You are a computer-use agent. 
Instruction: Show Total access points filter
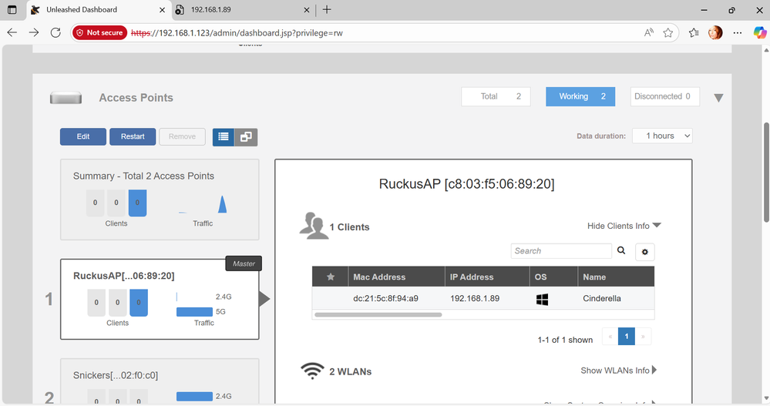pos(496,96)
